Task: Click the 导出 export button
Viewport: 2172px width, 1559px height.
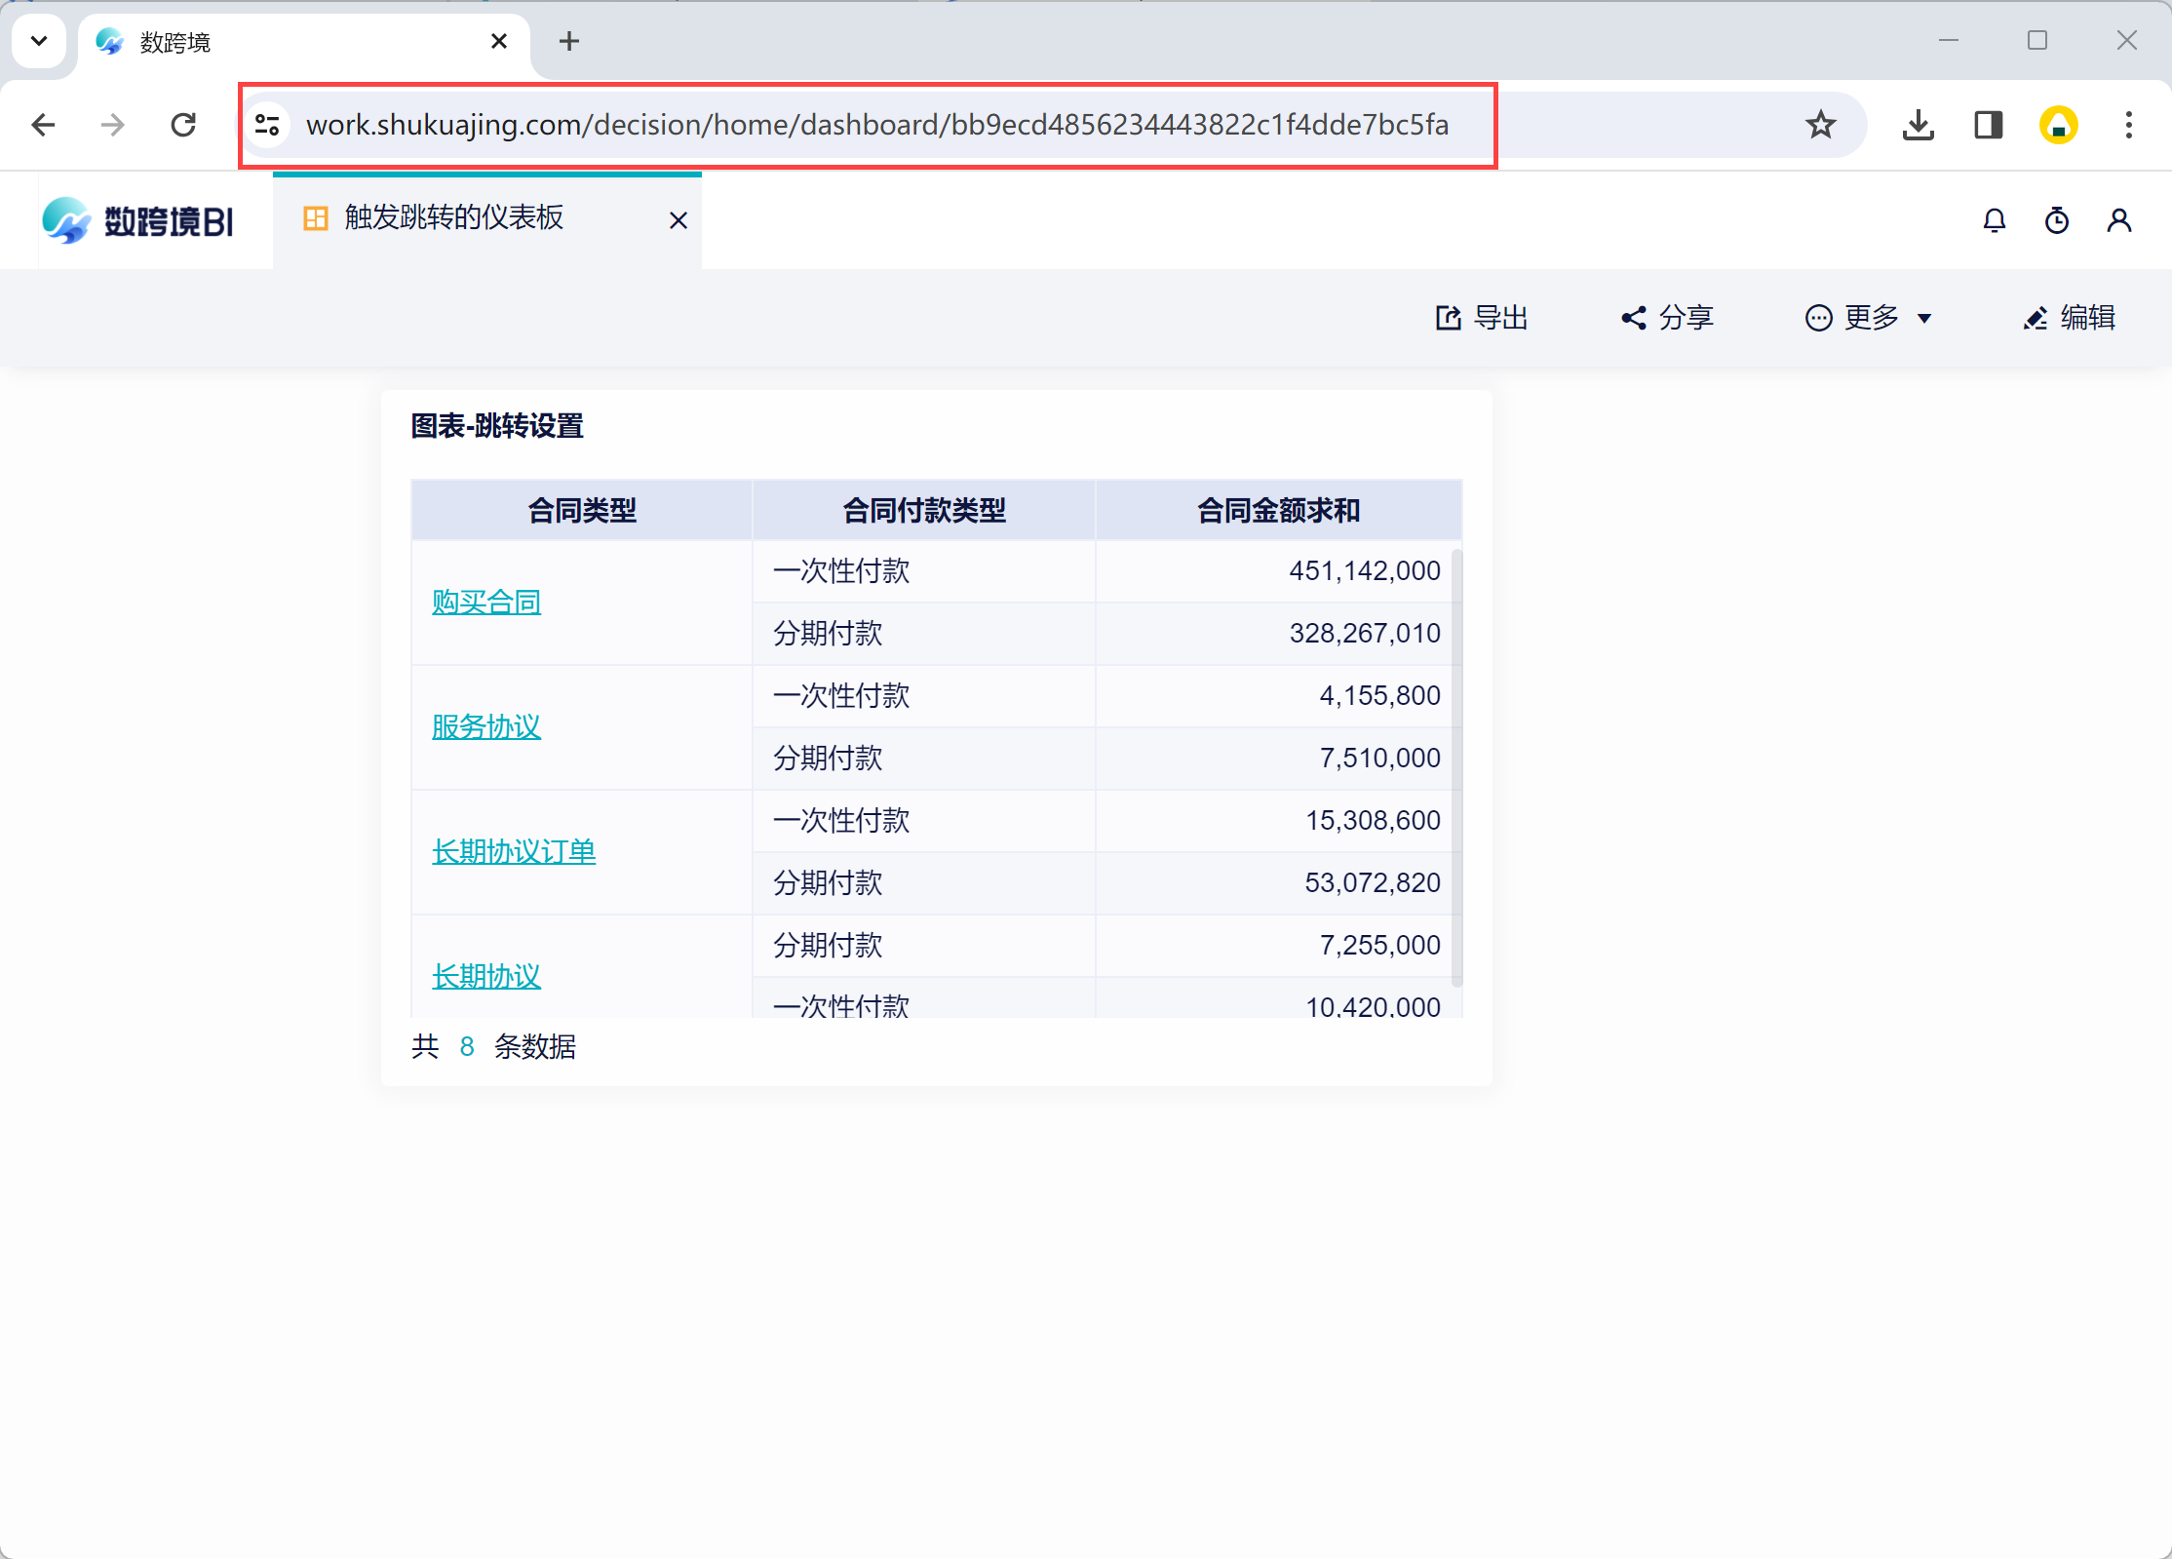Action: (1482, 318)
